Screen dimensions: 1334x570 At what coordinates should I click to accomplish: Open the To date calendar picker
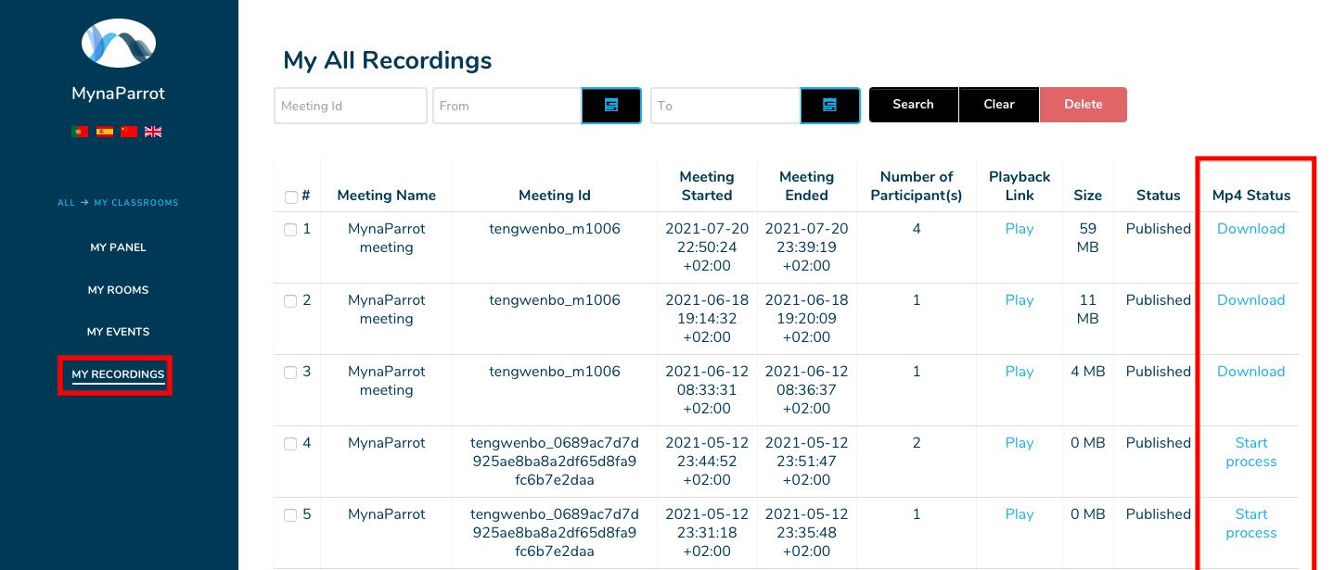[x=830, y=106]
